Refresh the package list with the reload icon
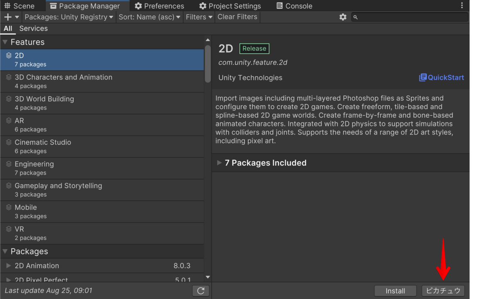Image resolution: width=491 pixels, height=299 pixels. 200,290
